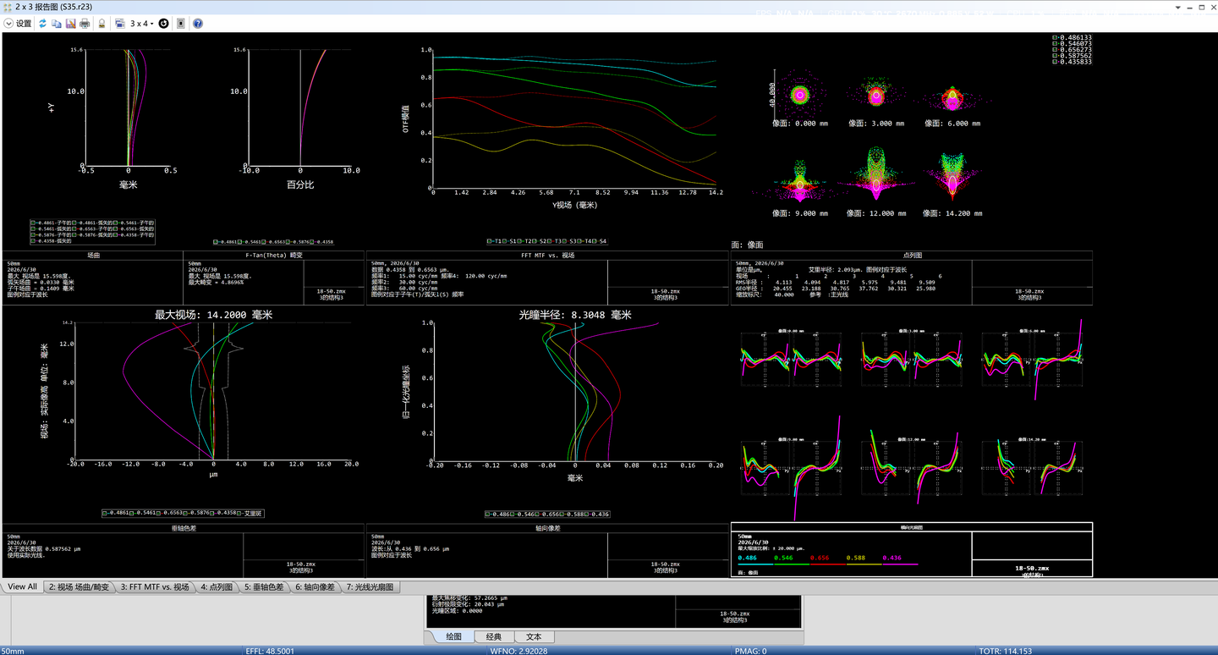Open the 6: 轴向像差 tab
This screenshot has height=655, width=1218.
coord(315,586)
